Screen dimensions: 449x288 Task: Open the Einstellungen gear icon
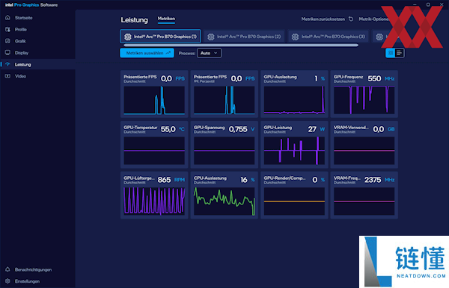(x=7, y=281)
